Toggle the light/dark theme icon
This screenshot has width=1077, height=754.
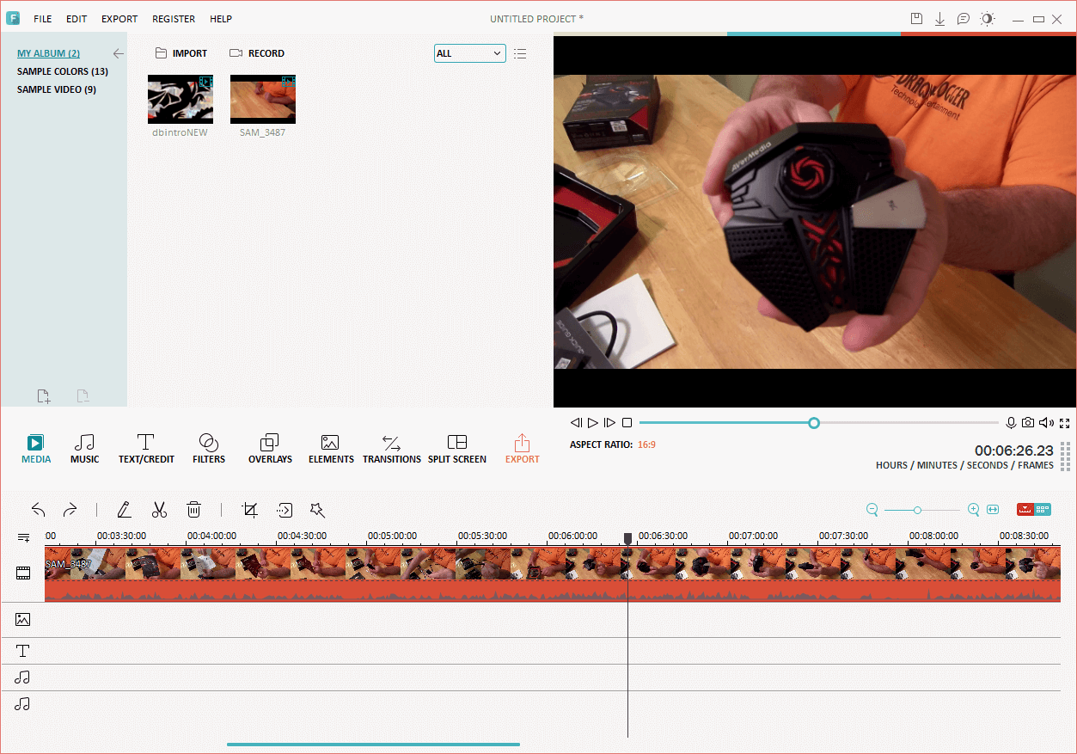coord(988,19)
